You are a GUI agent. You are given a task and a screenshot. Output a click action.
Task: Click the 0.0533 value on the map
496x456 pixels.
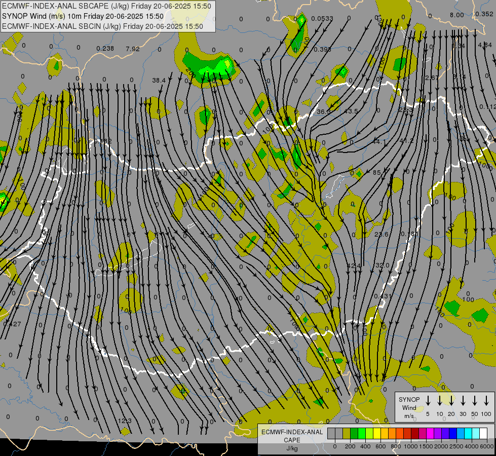pos(322,19)
